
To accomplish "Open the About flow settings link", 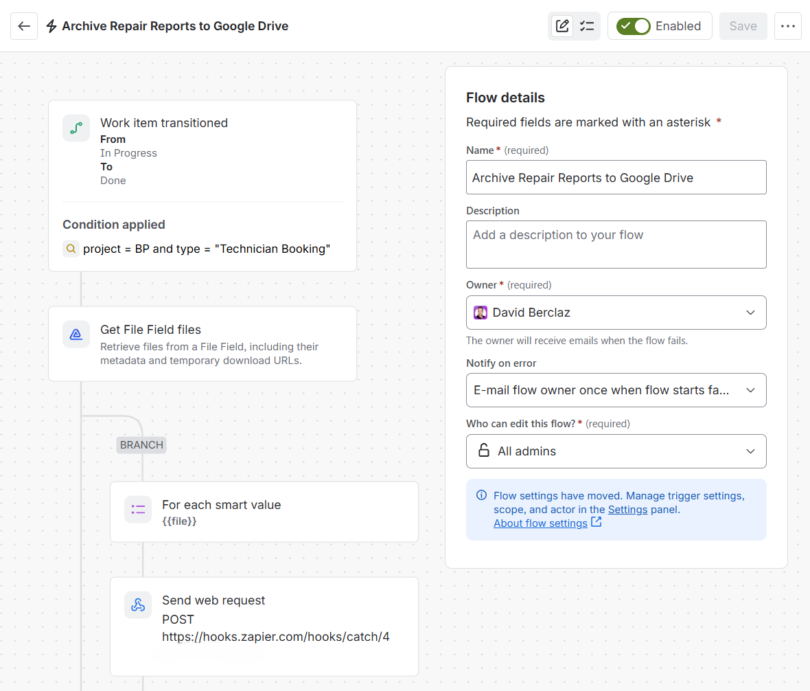I will tap(540, 523).
